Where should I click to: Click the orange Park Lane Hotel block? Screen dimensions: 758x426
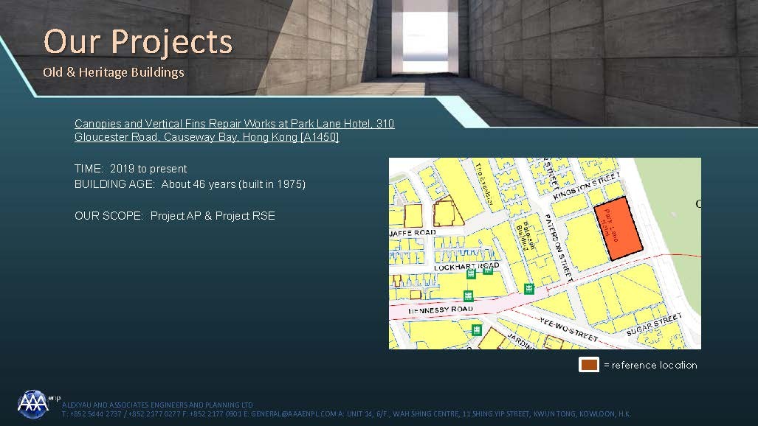(x=618, y=228)
